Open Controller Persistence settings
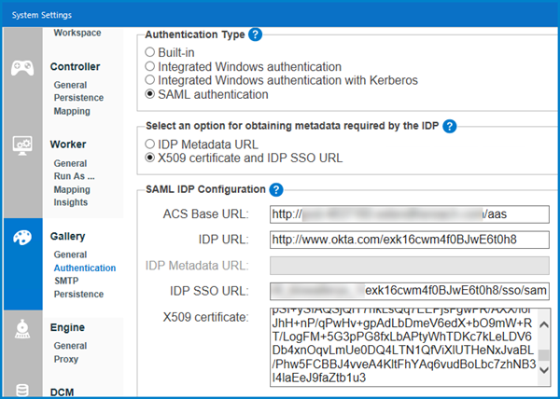560x399 pixels. [x=78, y=98]
